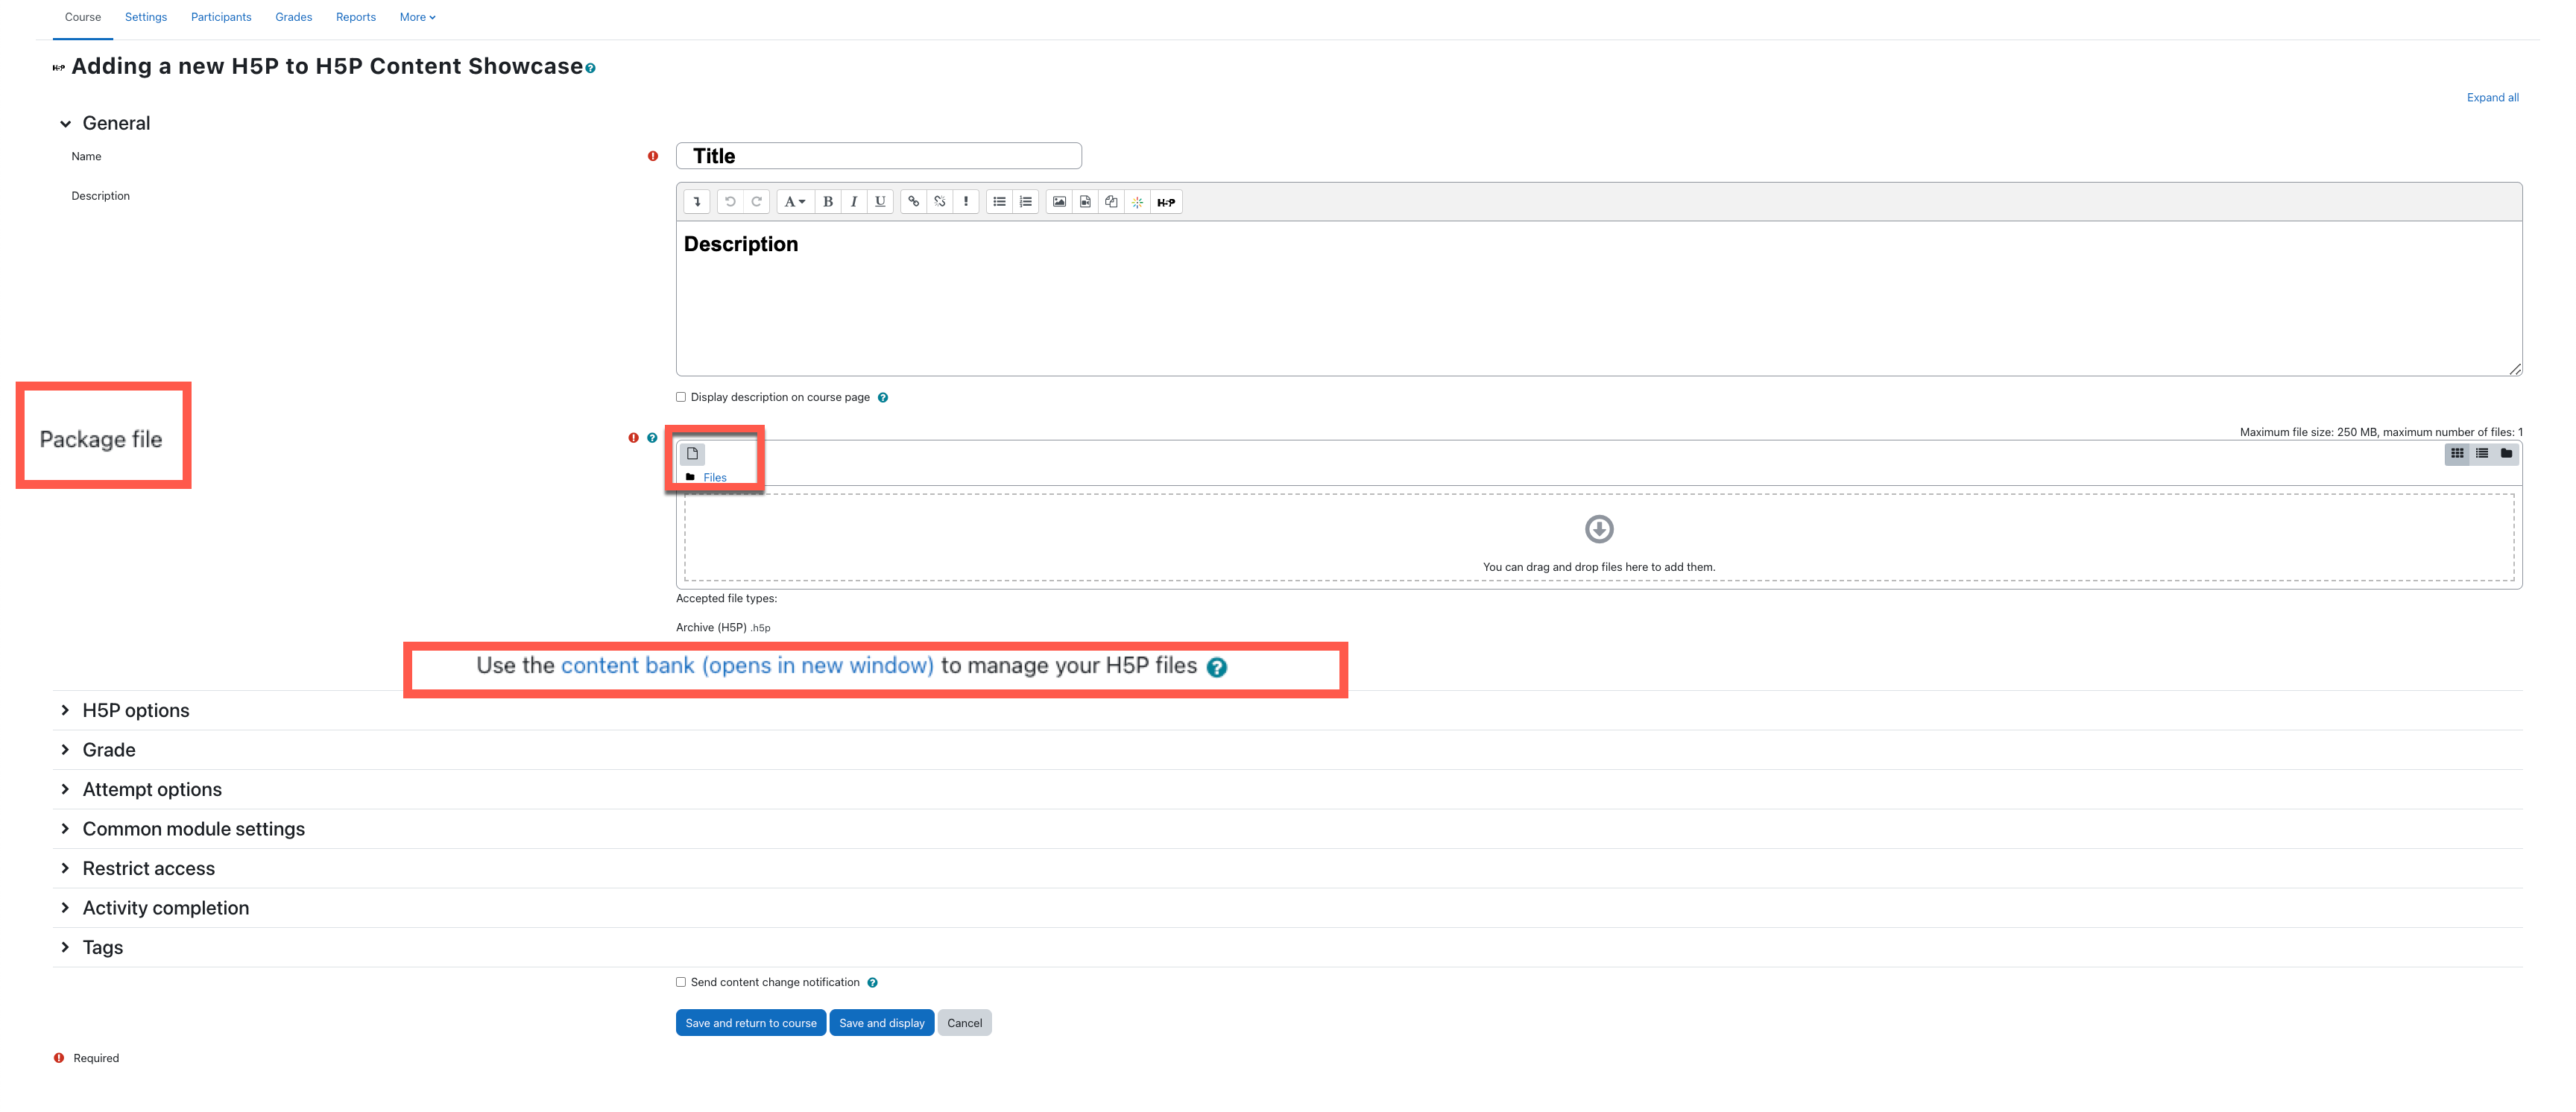
Task: Add unordered bullet list in editor
Action: (x=999, y=202)
